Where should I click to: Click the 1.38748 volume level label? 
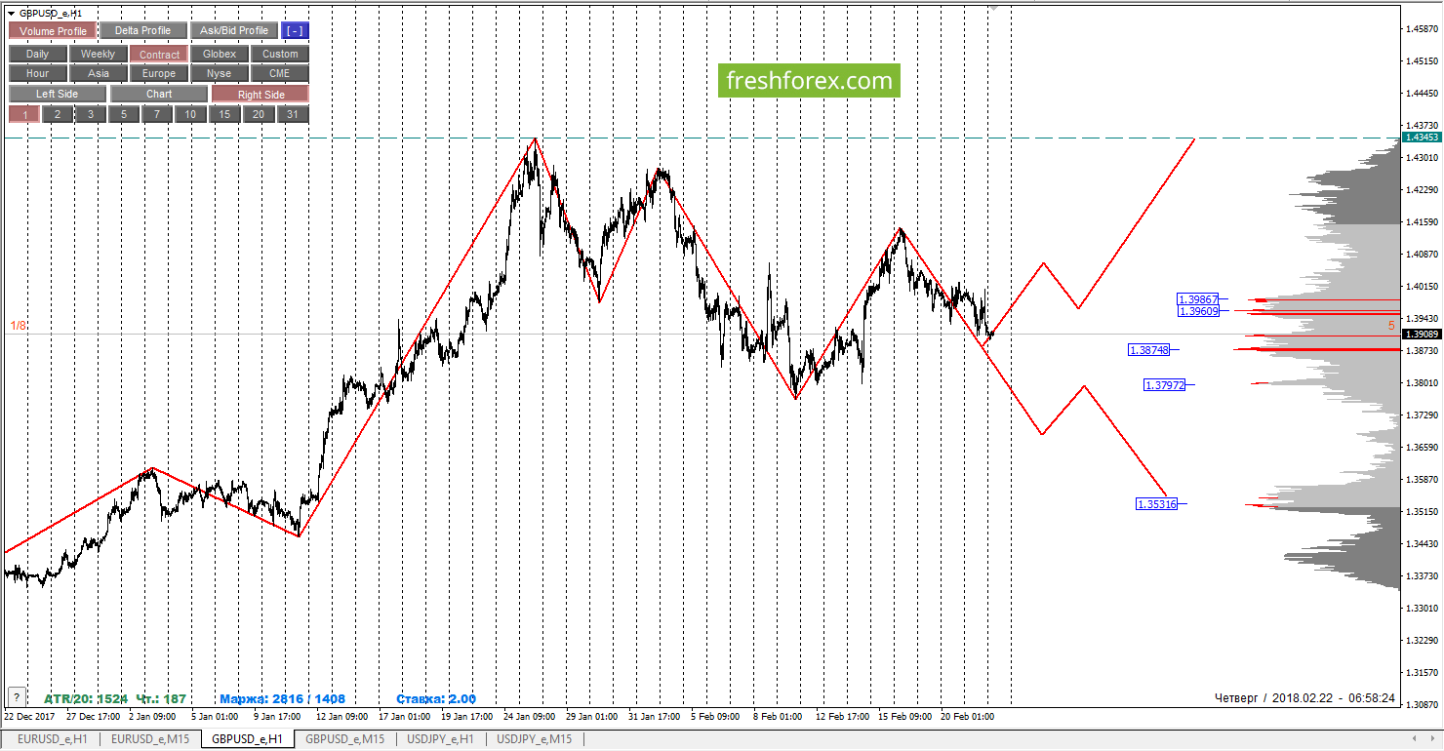[x=1148, y=349]
